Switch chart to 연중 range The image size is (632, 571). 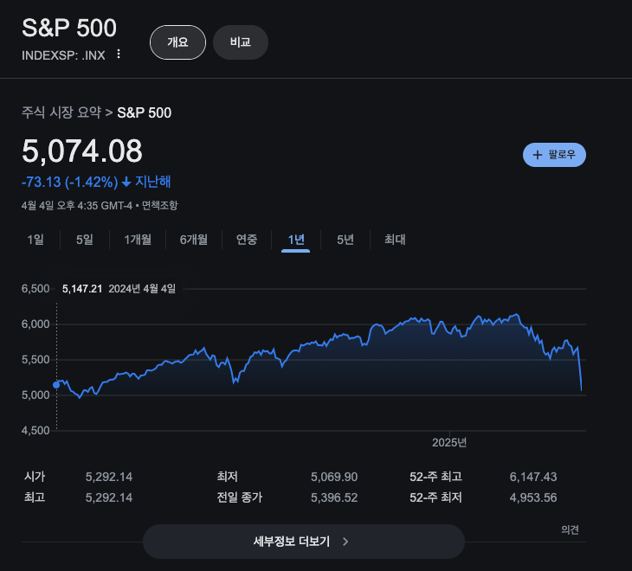247,240
